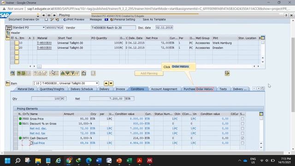
Task: Select the Account Assignment tab
Action: click(x=164, y=89)
